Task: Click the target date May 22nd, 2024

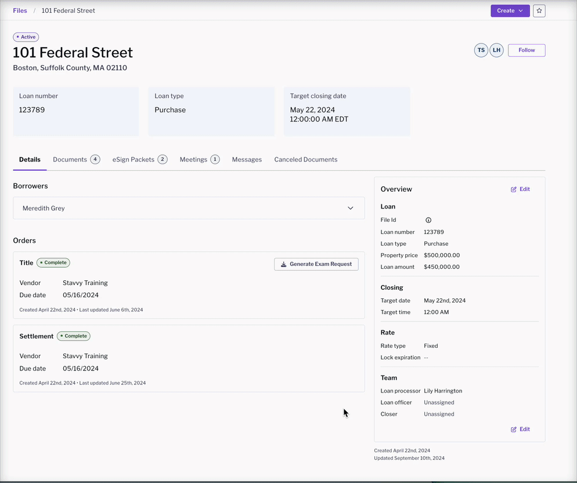Action: [x=445, y=300]
